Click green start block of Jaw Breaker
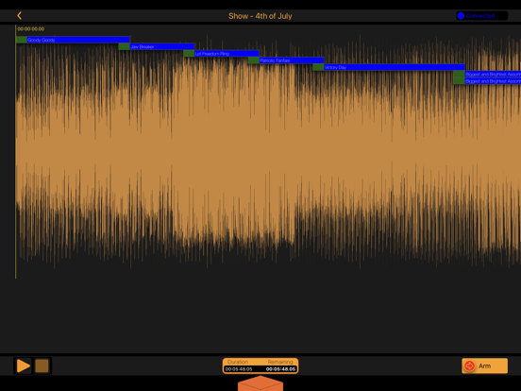521x391 pixels. pyautogui.click(x=124, y=46)
